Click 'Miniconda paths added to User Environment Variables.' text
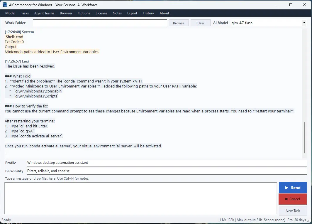This screenshot has width=312, height=224. [x=52, y=52]
